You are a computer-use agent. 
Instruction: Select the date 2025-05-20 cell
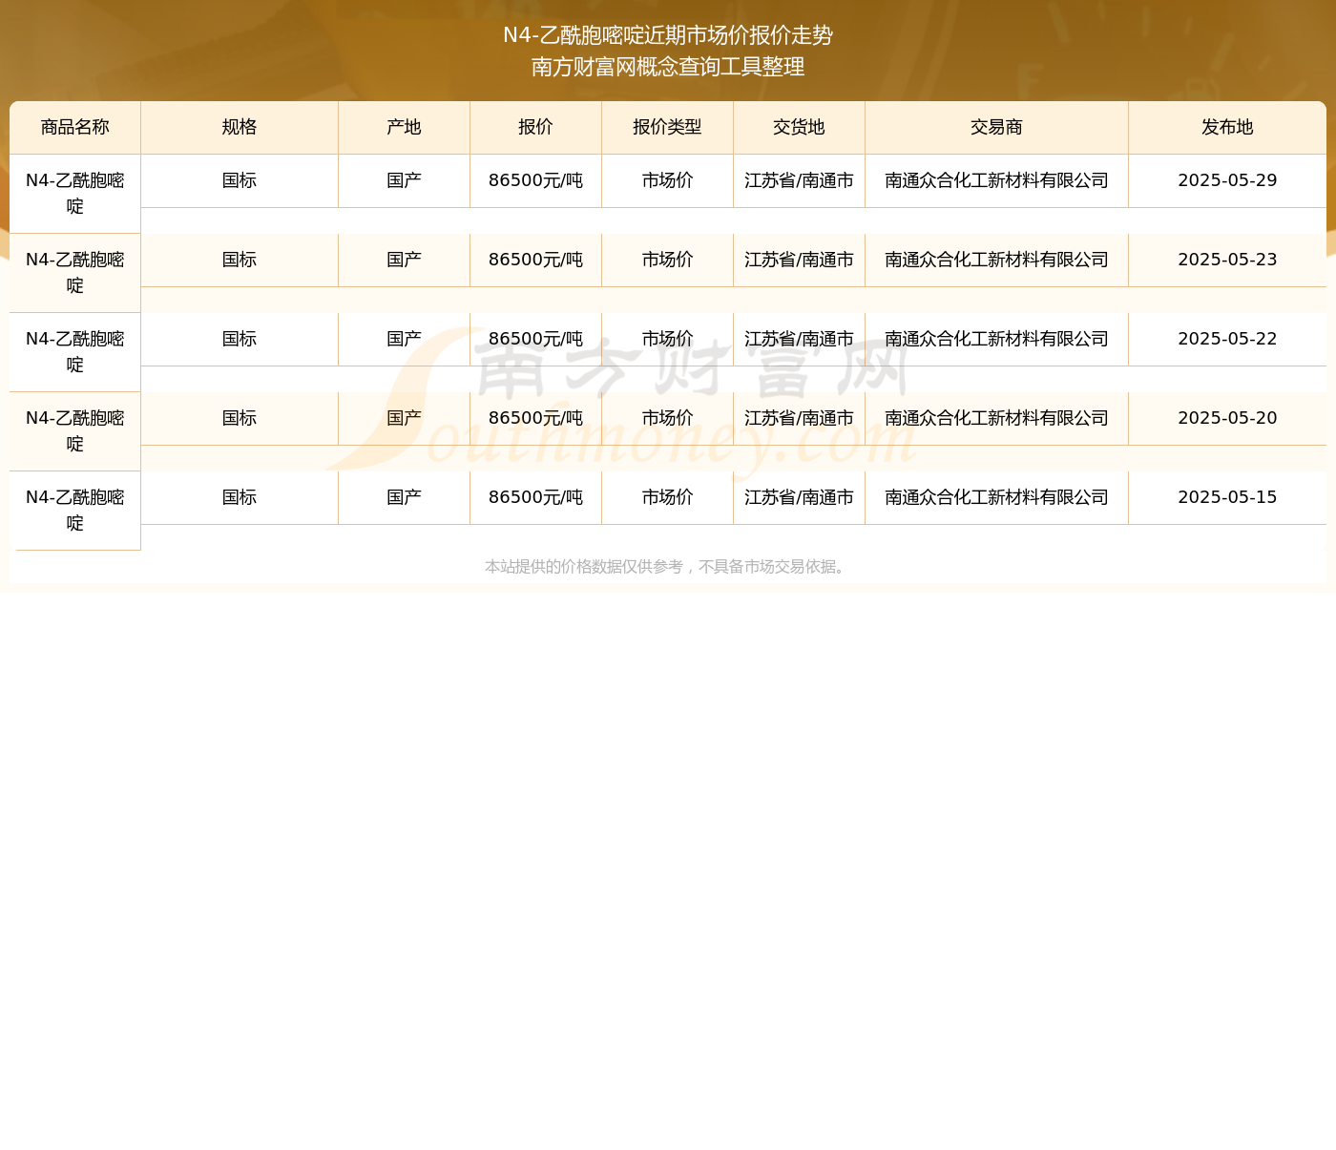coord(1227,418)
